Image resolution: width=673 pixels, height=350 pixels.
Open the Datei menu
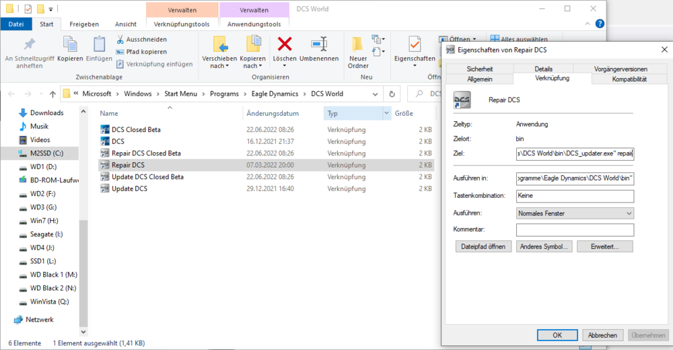[16, 24]
